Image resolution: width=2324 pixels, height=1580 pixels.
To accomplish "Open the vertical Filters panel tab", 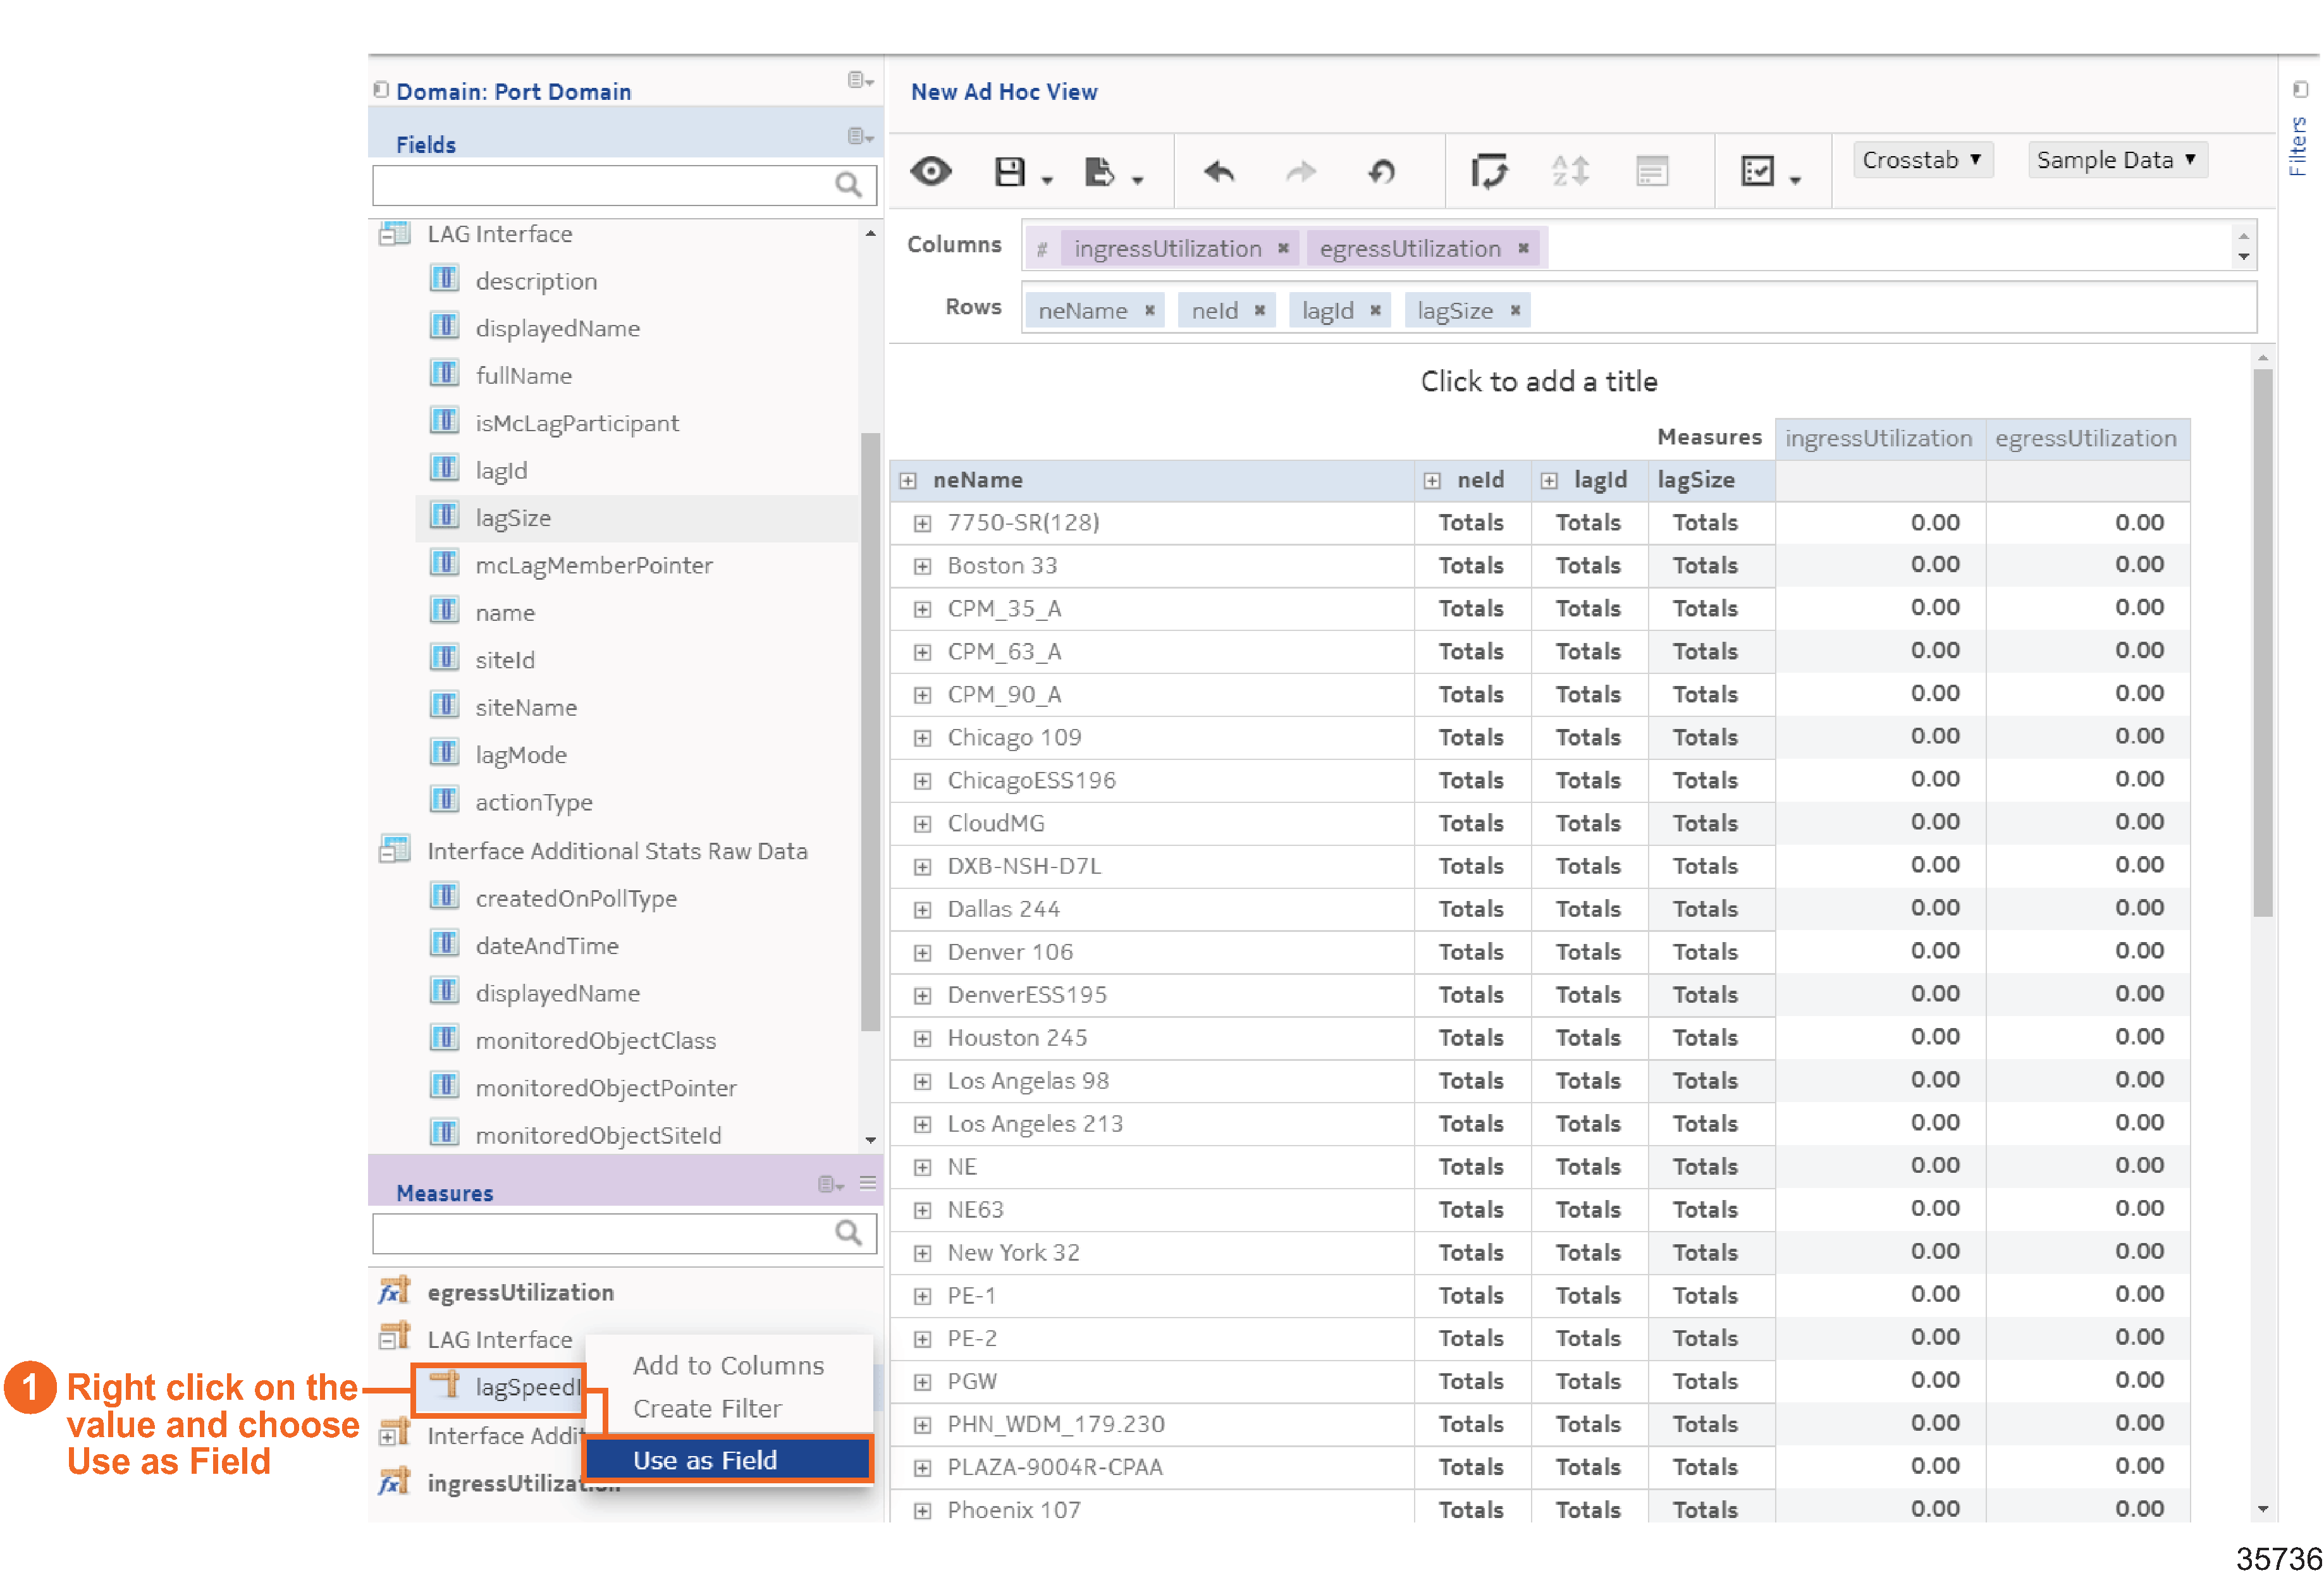I will [2297, 145].
